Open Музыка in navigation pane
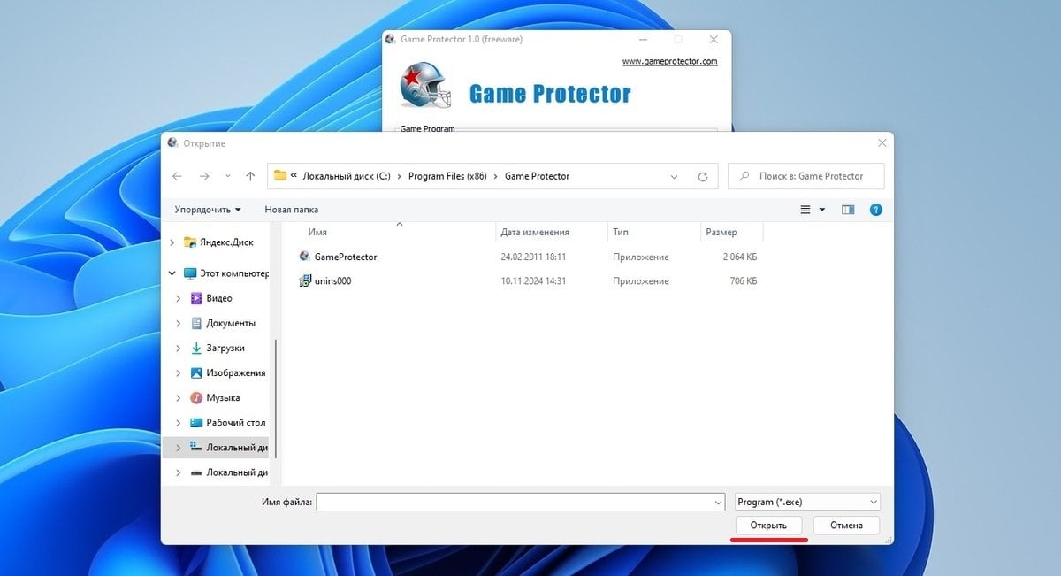The height and width of the screenshot is (576, 1061). coord(223,397)
